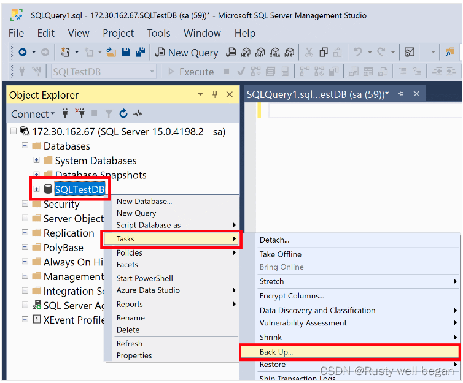Viewport: 463px width, 383px height.
Task: Open the View menu
Action: [x=79, y=33]
